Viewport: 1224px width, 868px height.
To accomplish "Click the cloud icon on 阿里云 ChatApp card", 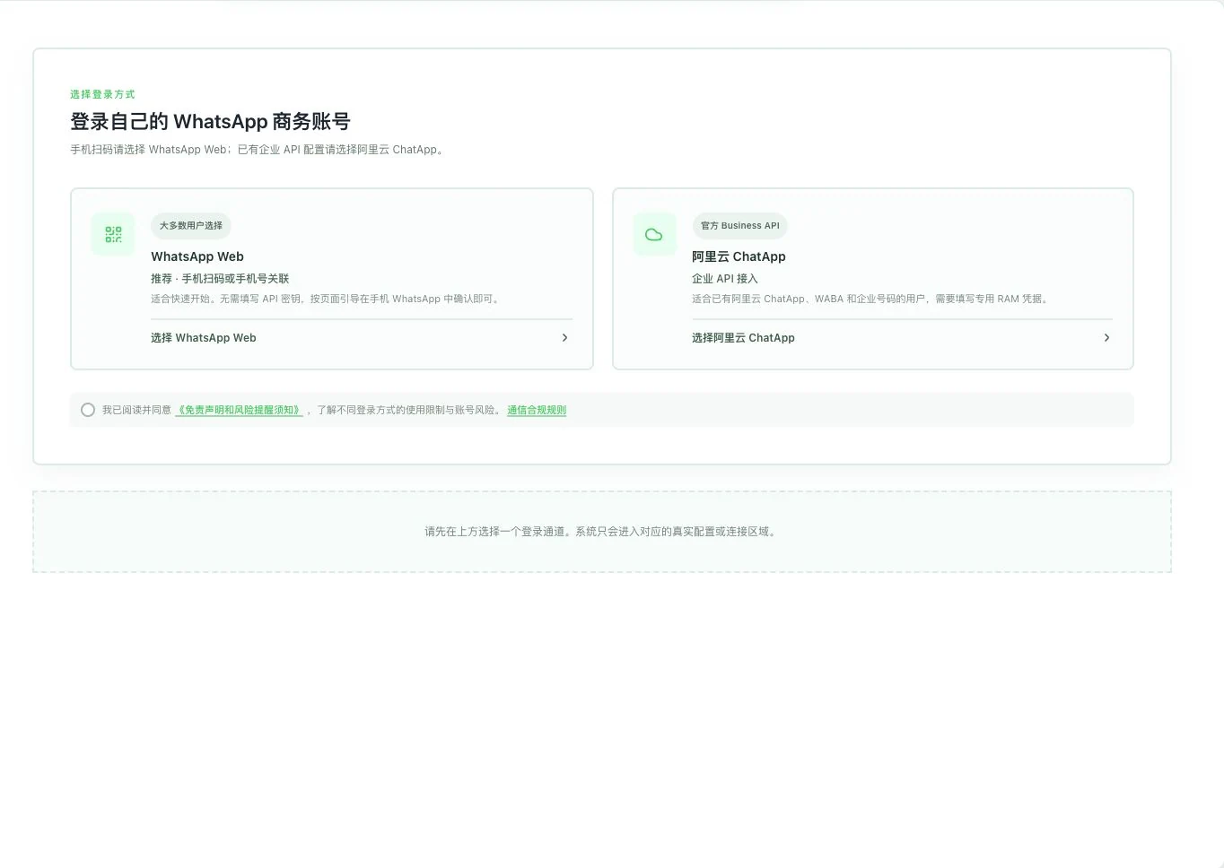I will pos(654,234).
